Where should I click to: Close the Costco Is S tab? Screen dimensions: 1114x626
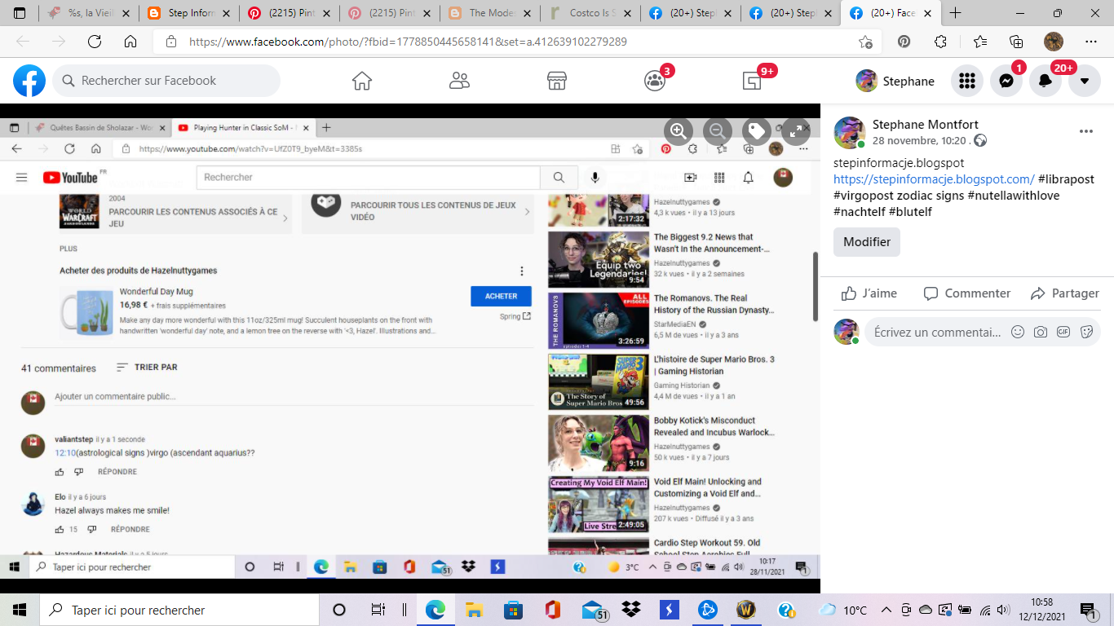(628, 13)
